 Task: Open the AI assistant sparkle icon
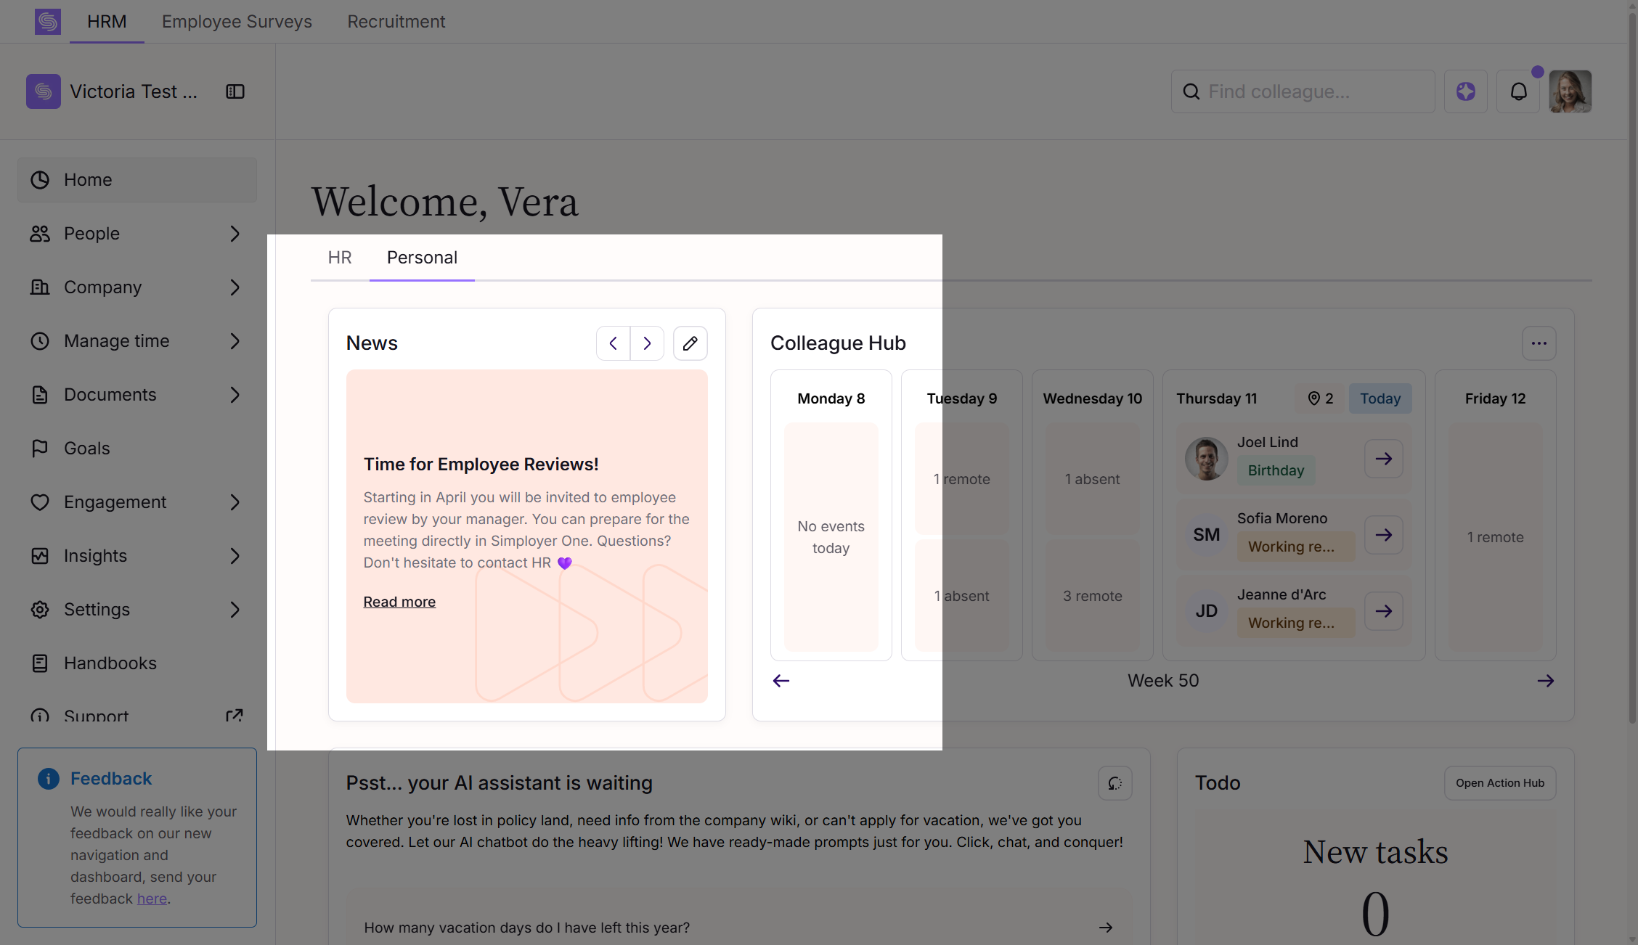[x=1465, y=91]
